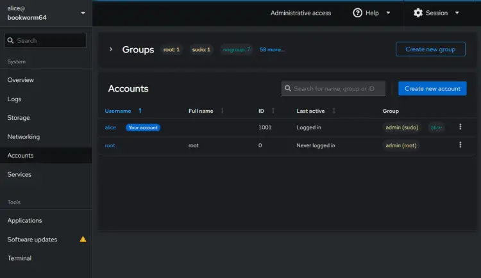Screen dimensions: 481x278
Task: Open the root account link
Action: tap(110, 145)
